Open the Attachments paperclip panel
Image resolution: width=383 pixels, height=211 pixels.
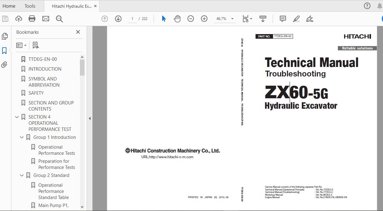click(x=4, y=64)
